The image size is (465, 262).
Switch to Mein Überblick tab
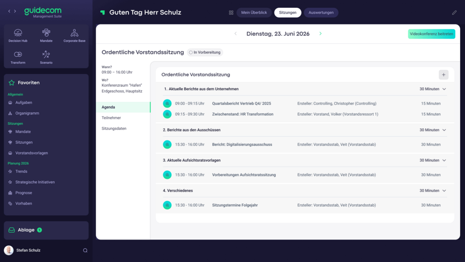254,13
